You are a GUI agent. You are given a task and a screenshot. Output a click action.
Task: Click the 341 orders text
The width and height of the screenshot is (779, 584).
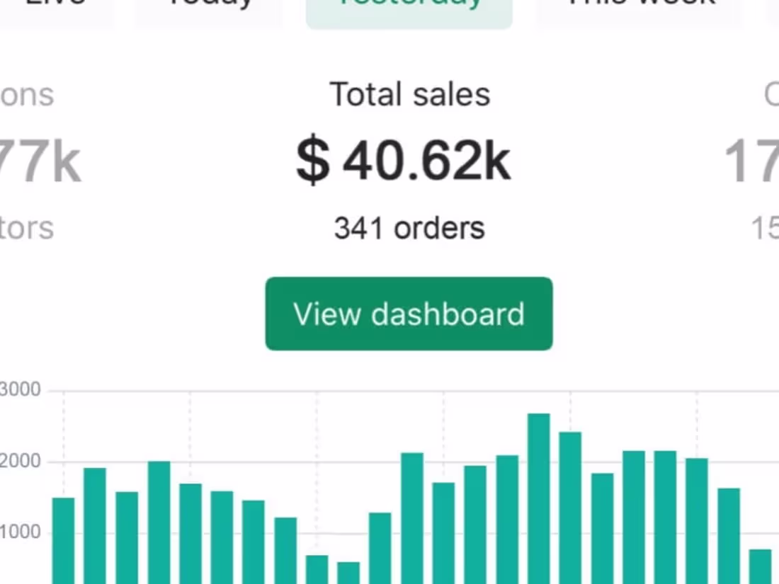(x=409, y=228)
